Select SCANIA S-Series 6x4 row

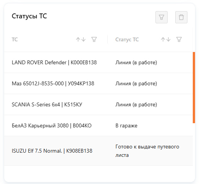pyautogui.click(x=98, y=104)
